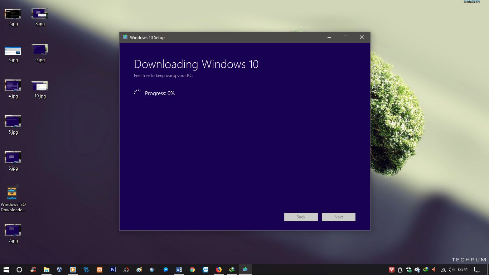Open Messenger from the taskbar
This screenshot has width=489, height=275.
166,270
